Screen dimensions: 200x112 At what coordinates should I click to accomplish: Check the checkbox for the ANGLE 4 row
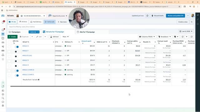pyautogui.click(x=9, y=66)
